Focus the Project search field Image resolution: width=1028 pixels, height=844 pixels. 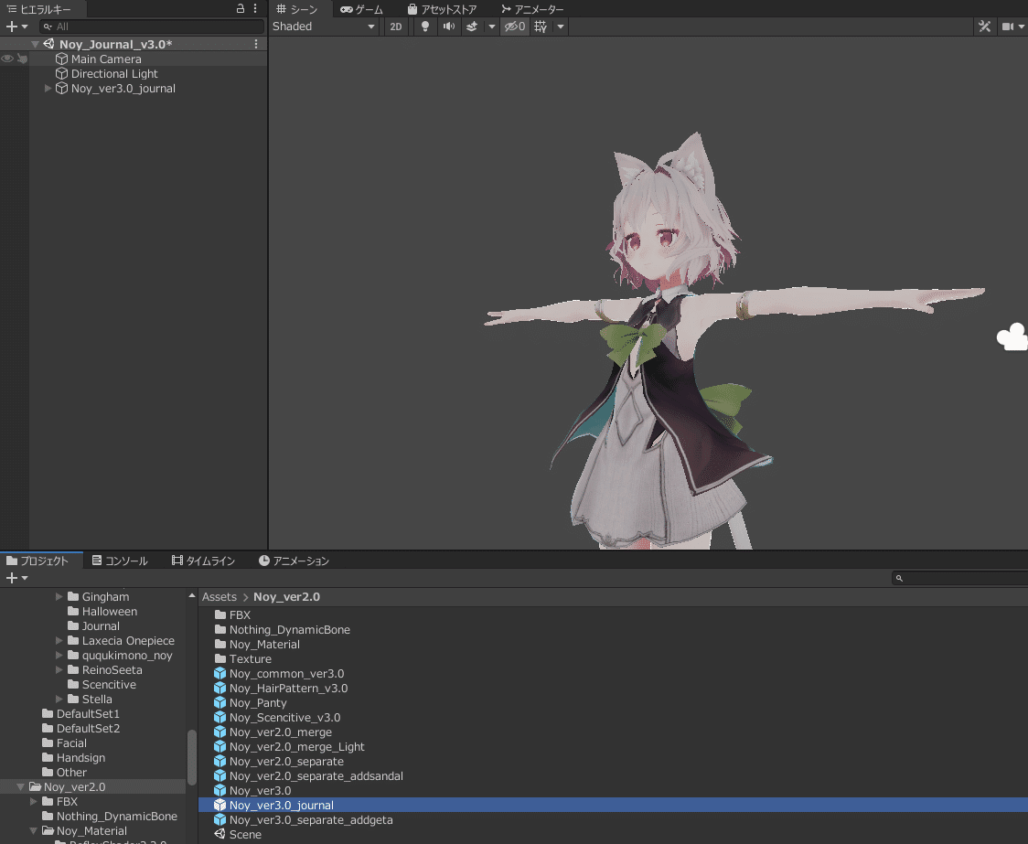[959, 578]
